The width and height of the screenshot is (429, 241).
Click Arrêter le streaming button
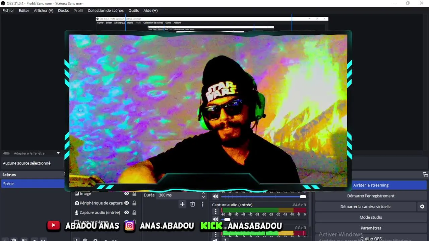coord(371,185)
